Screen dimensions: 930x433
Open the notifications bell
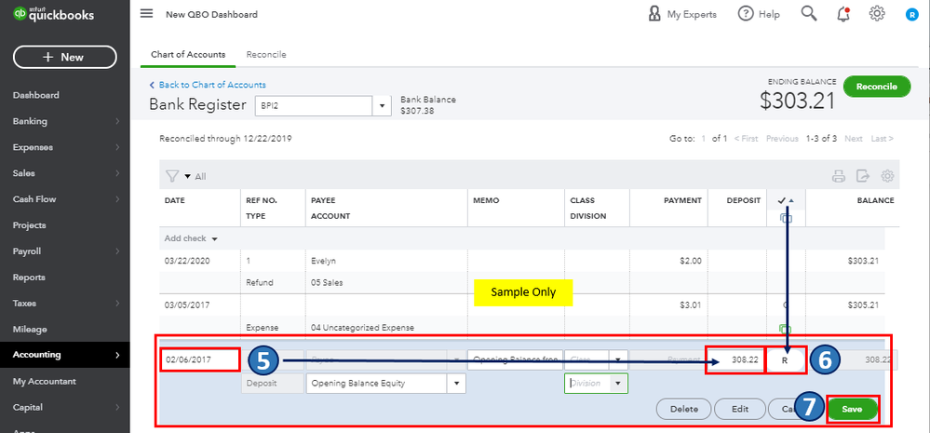[x=843, y=14]
